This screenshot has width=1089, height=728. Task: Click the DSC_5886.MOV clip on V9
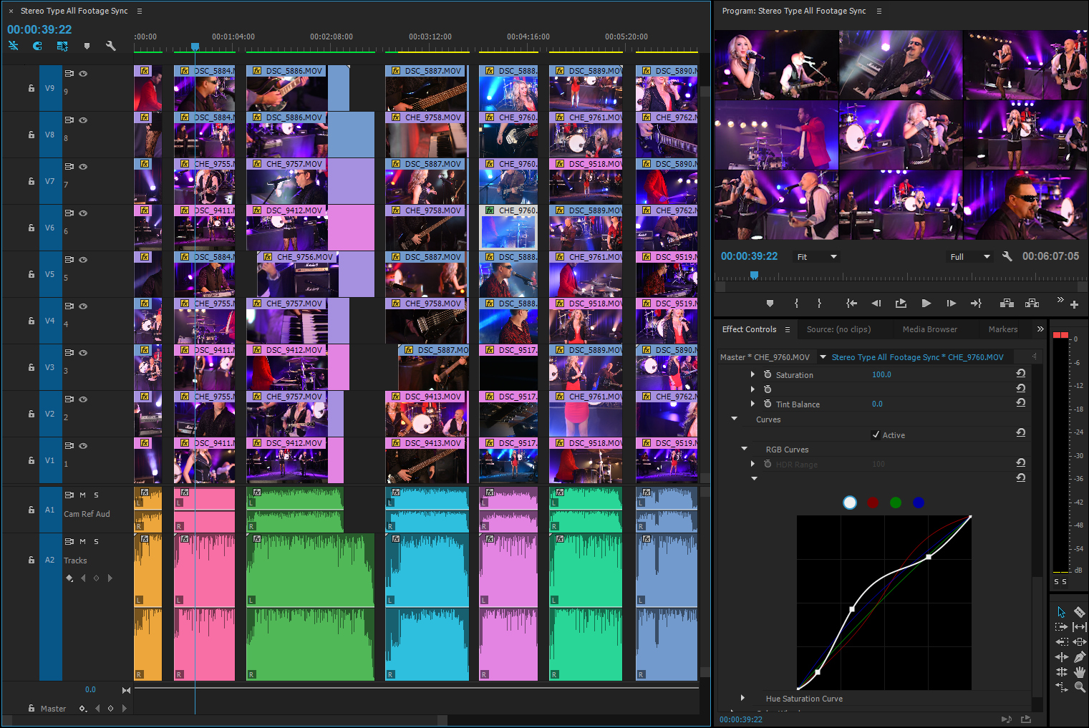point(287,89)
